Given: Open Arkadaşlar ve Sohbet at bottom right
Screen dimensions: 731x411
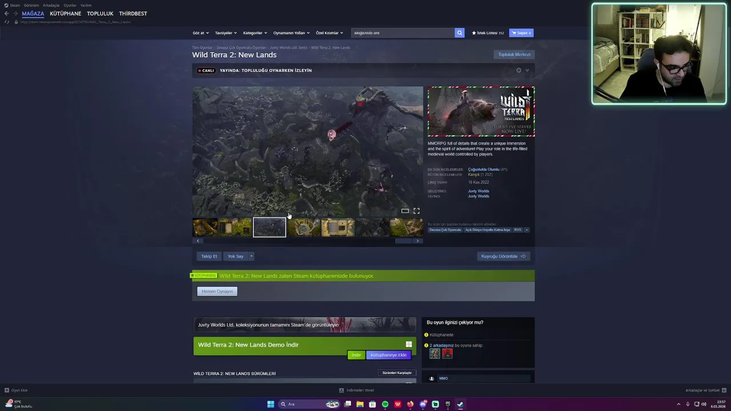Looking at the screenshot, I should coord(706,390).
